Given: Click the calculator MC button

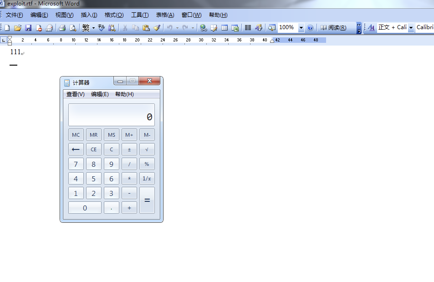Looking at the screenshot, I should [76, 135].
